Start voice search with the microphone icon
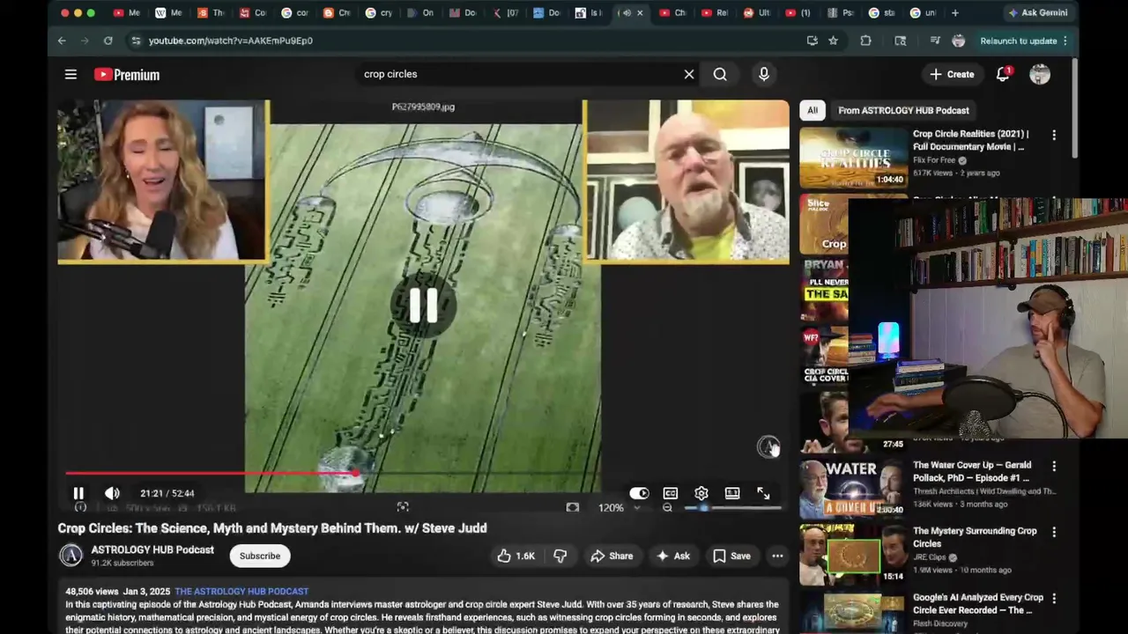1128x634 pixels. pos(764,75)
